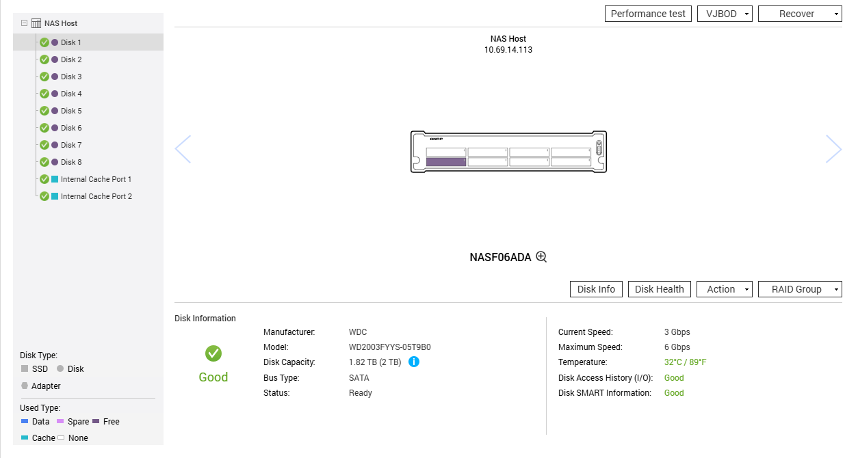Screen dimensions: 858x458
Task: Click green check icon of Internal Cache Port 2
Action: (44, 196)
